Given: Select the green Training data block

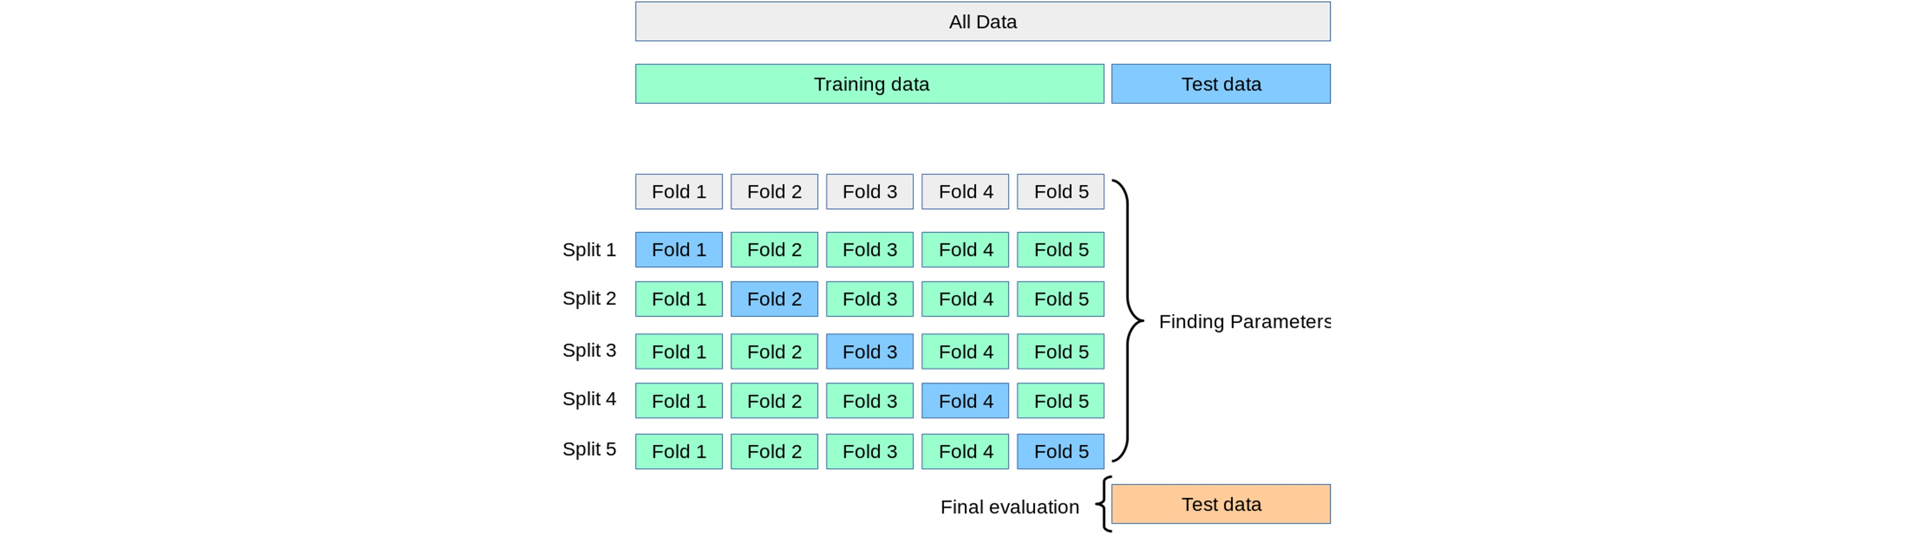Looking at the screenshot, I should pyautogui.click(x=869, y=83).
